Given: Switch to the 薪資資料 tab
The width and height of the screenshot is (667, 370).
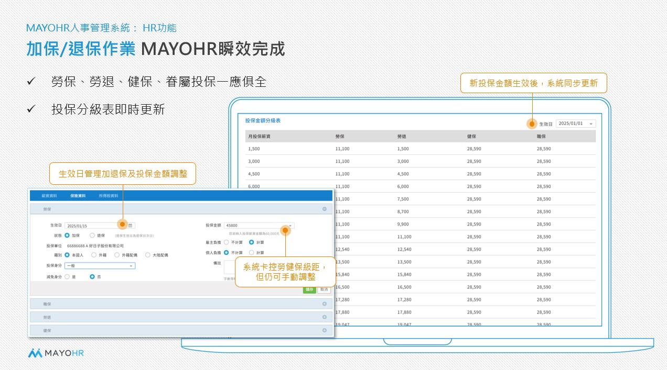Looking at the screenshot, I should click(x=49, y=196).
